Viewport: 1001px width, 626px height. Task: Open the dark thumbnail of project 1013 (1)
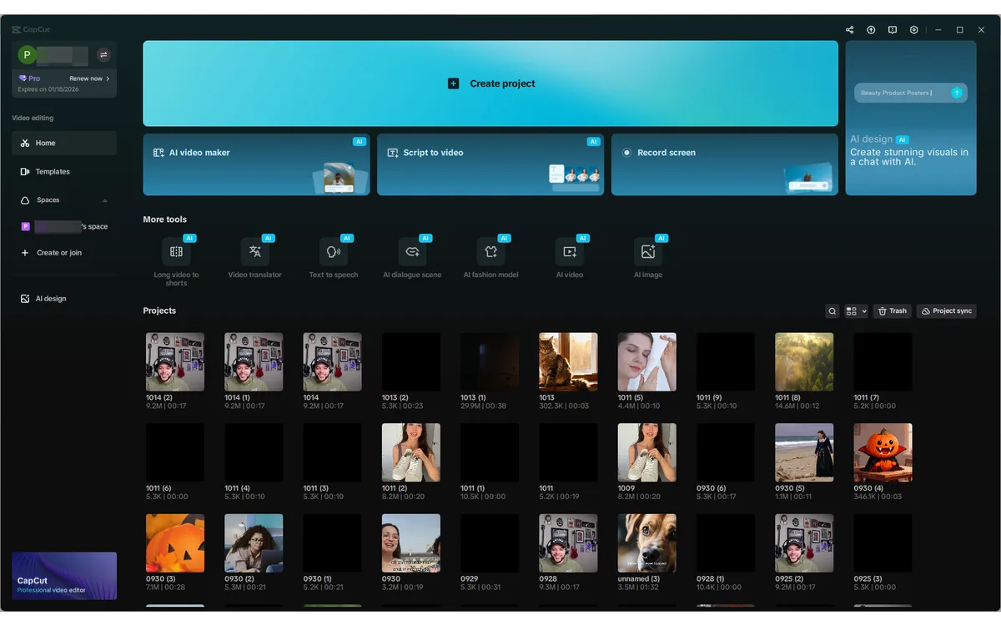coord(490,362)
